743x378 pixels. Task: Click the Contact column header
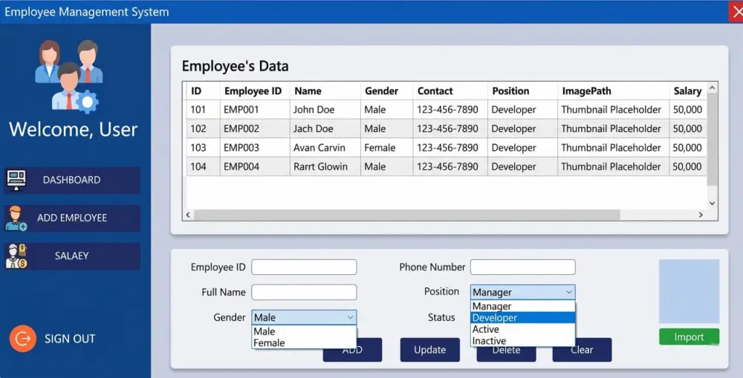(x=450, y=91)
